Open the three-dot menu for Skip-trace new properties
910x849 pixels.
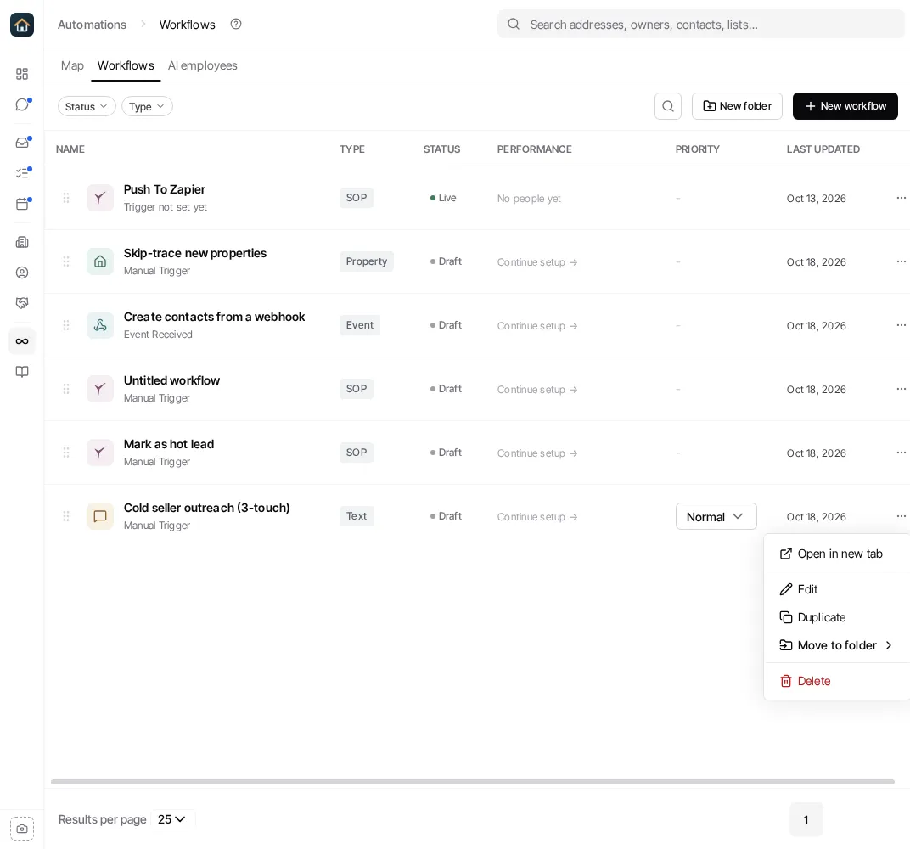[x=901, y=261]
